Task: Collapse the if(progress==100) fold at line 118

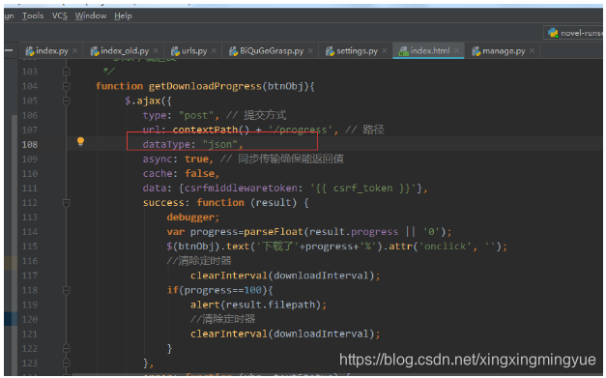Action: click(x=67, y=290)
